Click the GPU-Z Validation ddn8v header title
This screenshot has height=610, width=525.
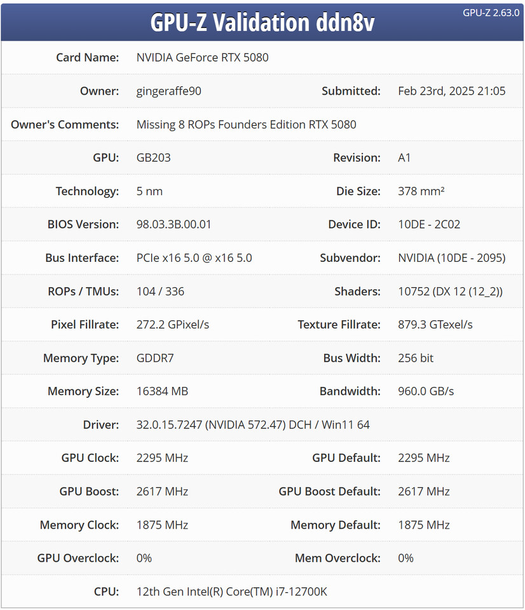click(x=262, y=22)
